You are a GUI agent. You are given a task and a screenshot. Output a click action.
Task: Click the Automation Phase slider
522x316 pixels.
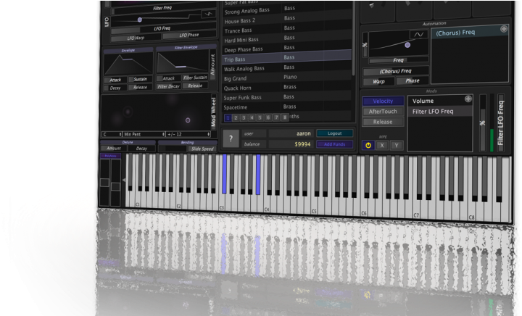(412, 81)
